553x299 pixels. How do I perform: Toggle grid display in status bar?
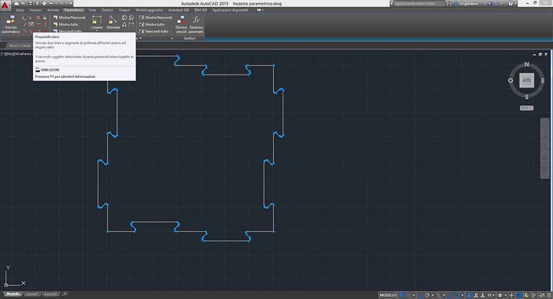(x=401, y=295)
